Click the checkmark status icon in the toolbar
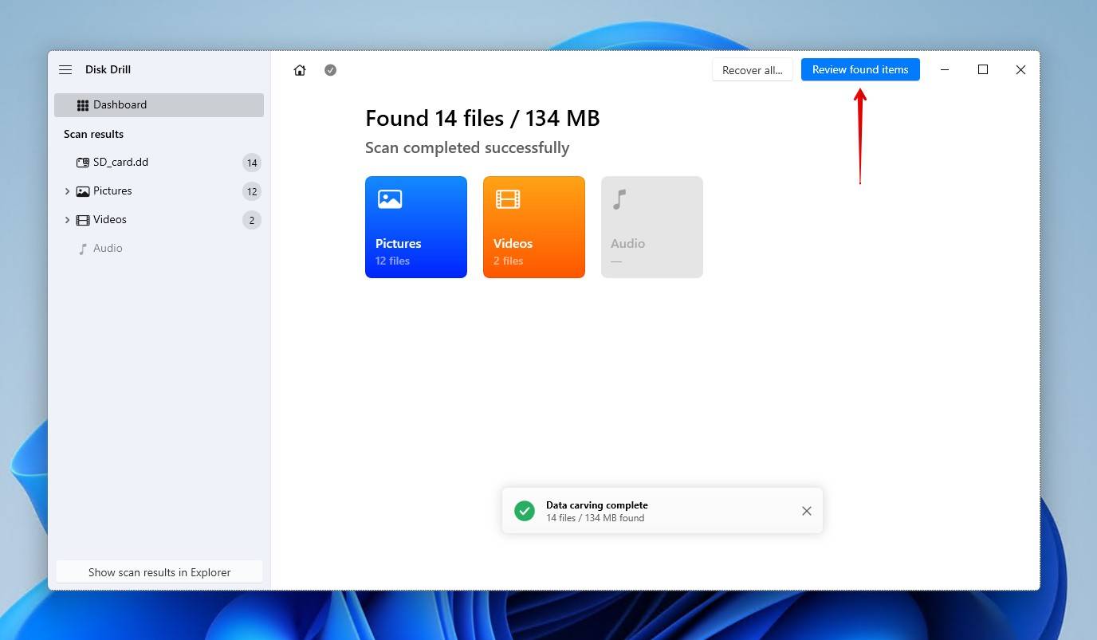Screen dimensions: 1097x640 click(x=330, y=70)
